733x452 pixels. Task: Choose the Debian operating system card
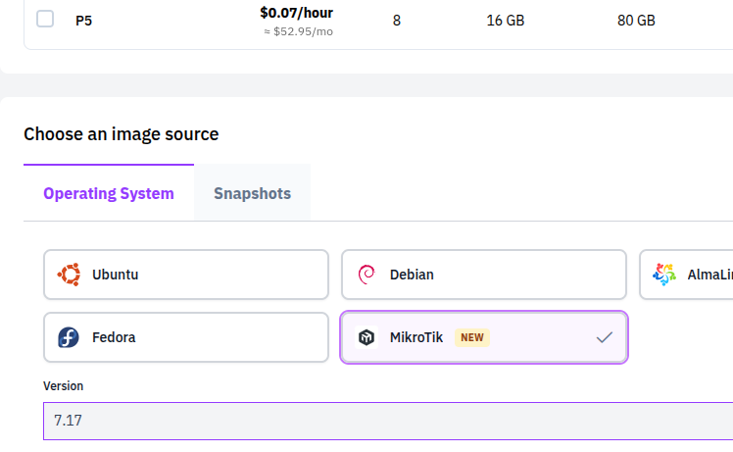484,275
